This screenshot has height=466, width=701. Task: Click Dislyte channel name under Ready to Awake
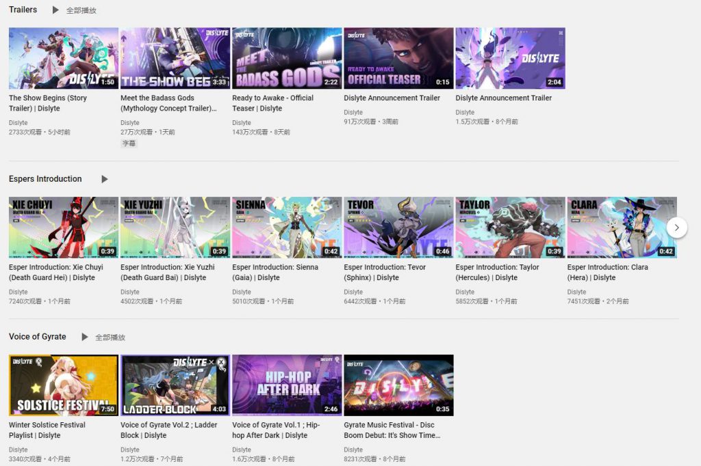point(242,123)
